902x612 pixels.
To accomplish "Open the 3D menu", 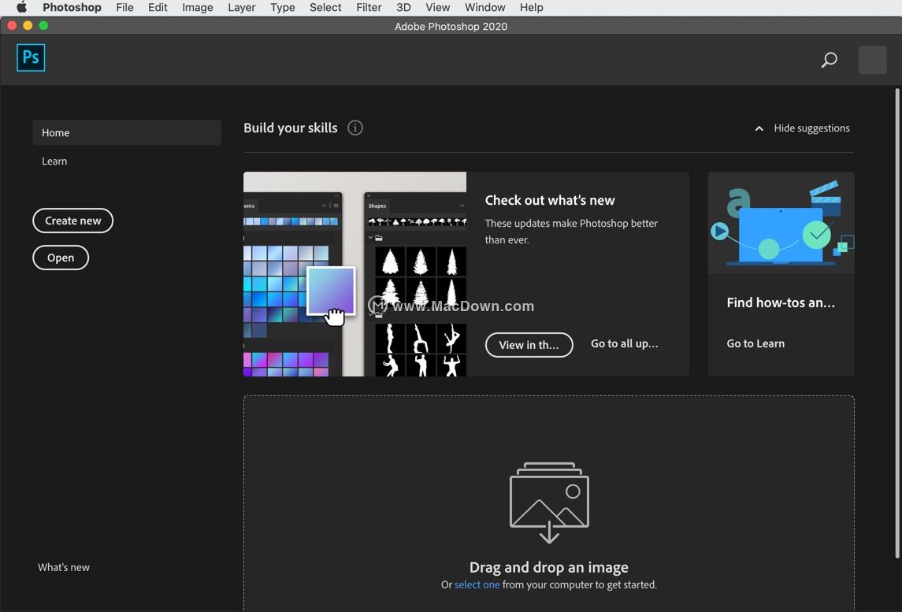I will [403, 7].
